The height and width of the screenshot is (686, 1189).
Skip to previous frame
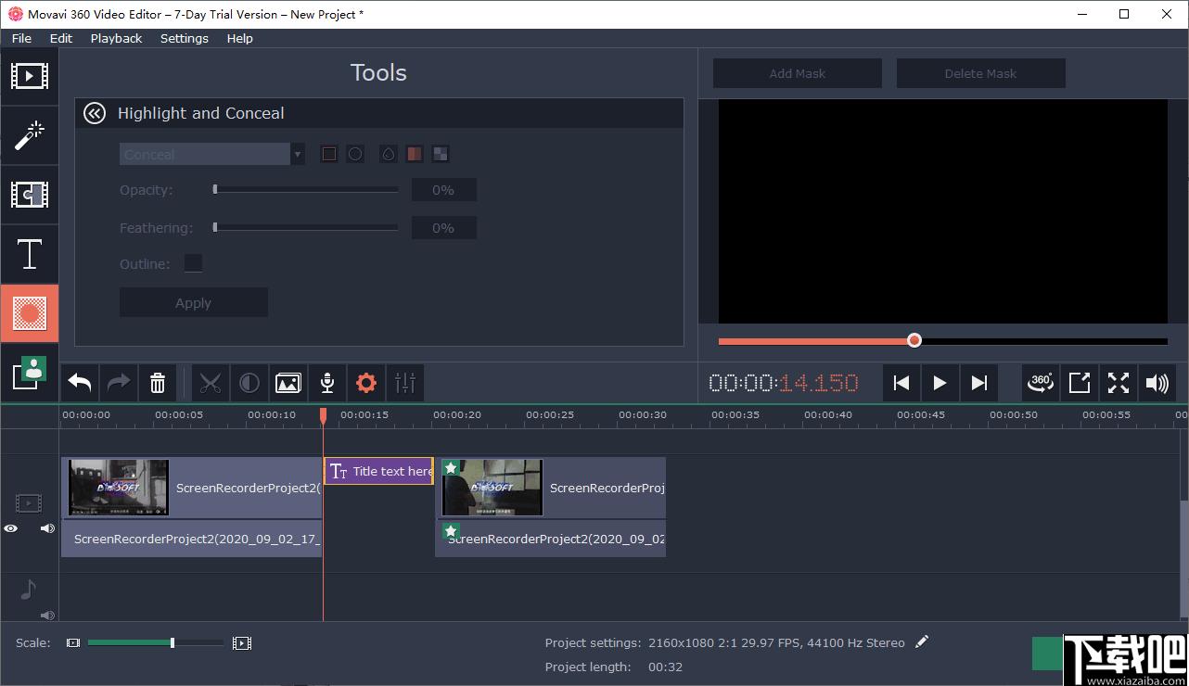pyautogui.click(x=901, y=383)
